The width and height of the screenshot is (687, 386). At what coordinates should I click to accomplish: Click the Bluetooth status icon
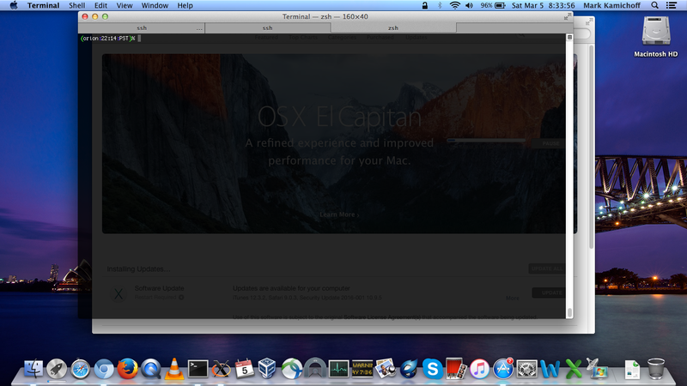440,5
